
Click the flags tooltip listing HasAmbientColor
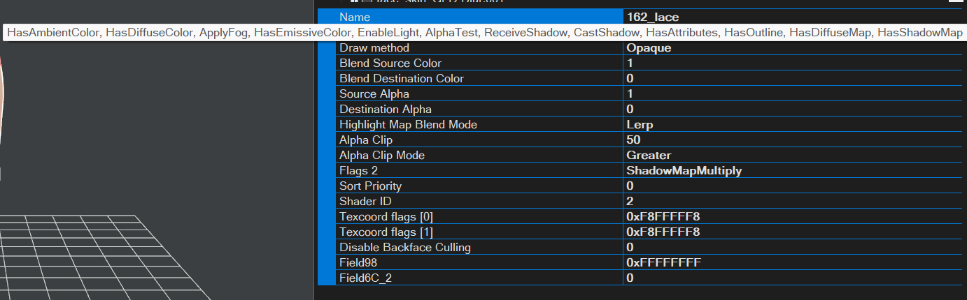tap(484, 33)
